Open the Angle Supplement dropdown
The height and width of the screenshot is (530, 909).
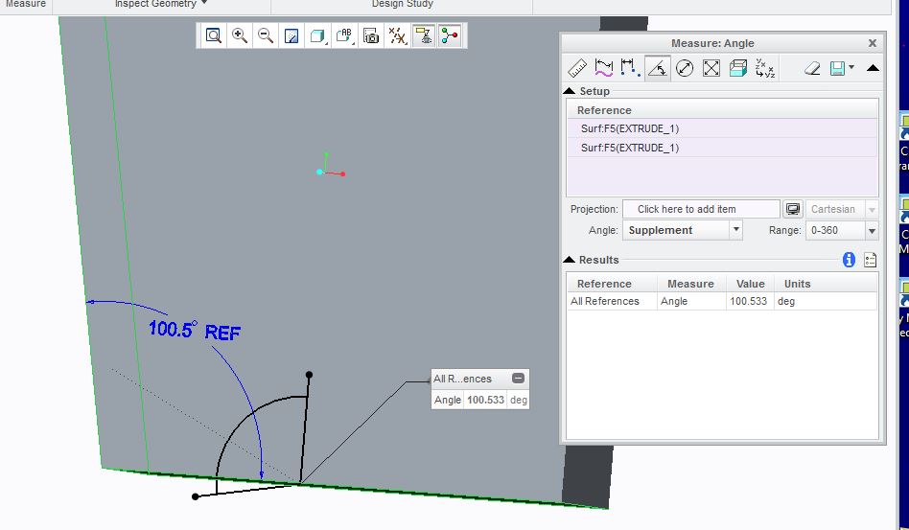click(735, 230)
